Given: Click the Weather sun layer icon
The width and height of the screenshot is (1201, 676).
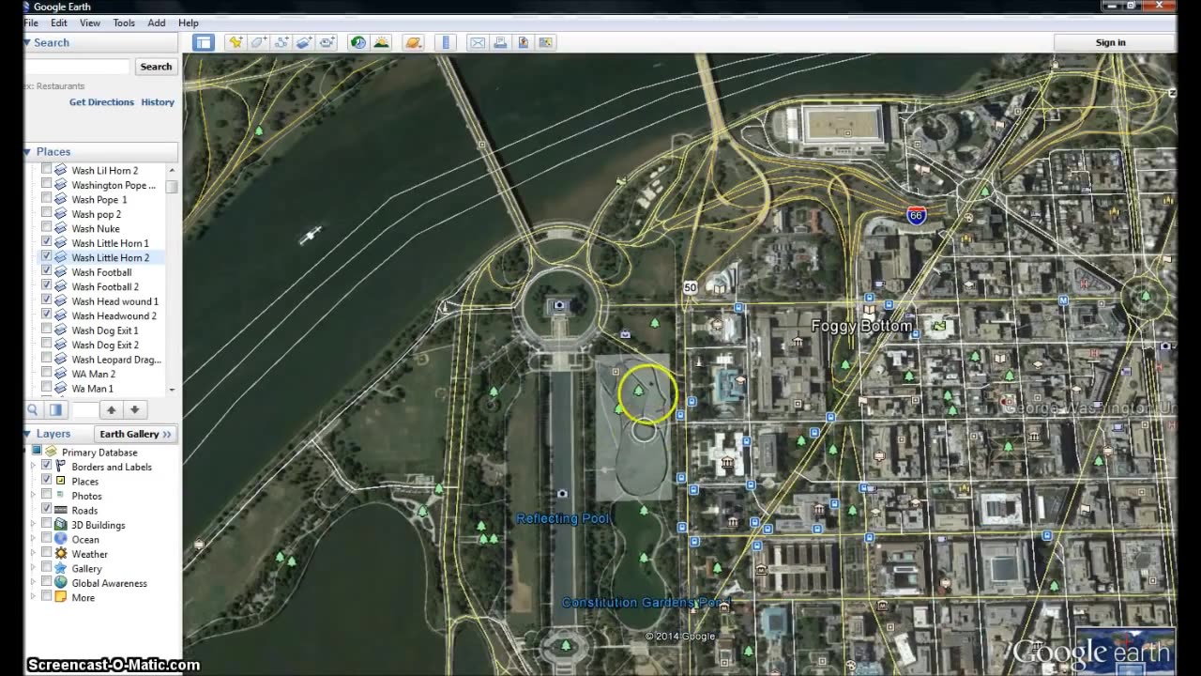Looking at the screenshot, I should pyautogui.click(x=61, y=554).
